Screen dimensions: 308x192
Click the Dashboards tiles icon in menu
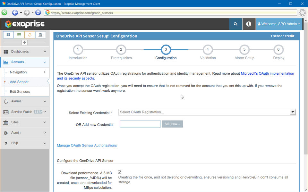(6, 52)
